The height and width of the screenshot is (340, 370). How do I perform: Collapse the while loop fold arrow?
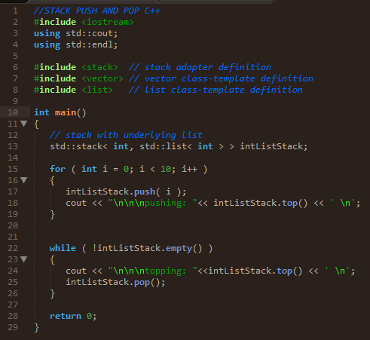(24, 259)
